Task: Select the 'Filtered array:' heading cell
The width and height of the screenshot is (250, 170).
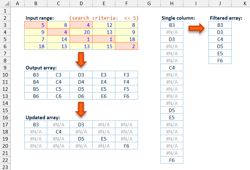Action: (x=226, y=18)
